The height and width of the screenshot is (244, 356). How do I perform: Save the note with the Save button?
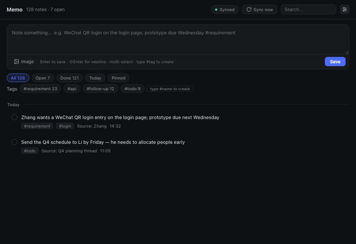[x=335, y=61]
